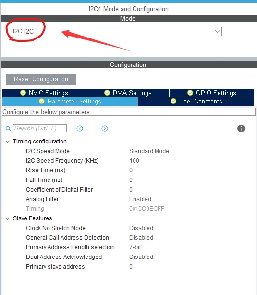Change Clock No Stretch Mode value

point(141,228)
